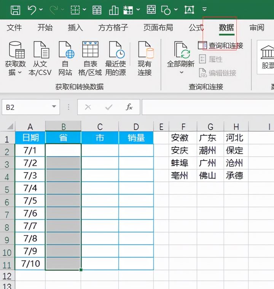
Task: Select the empty cell B2
Action: [x=63, y=150]
